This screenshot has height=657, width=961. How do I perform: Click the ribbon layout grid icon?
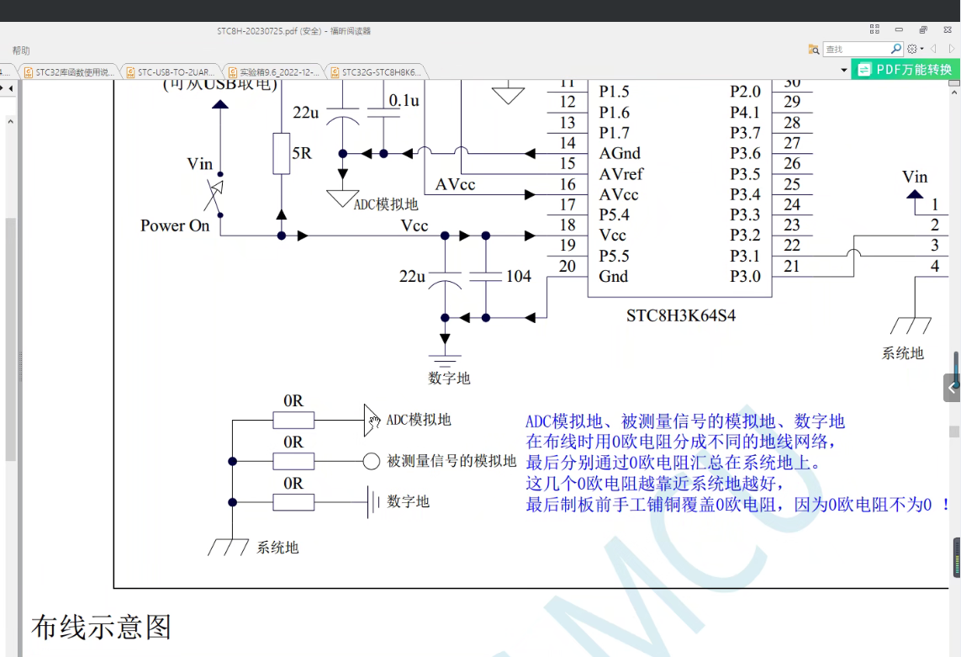(x=874, y=29)
